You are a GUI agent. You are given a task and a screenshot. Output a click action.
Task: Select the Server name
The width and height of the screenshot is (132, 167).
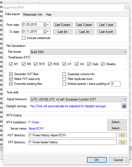(x=117, y=128)
